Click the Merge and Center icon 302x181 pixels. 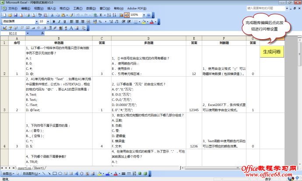[x=88, y=22]
